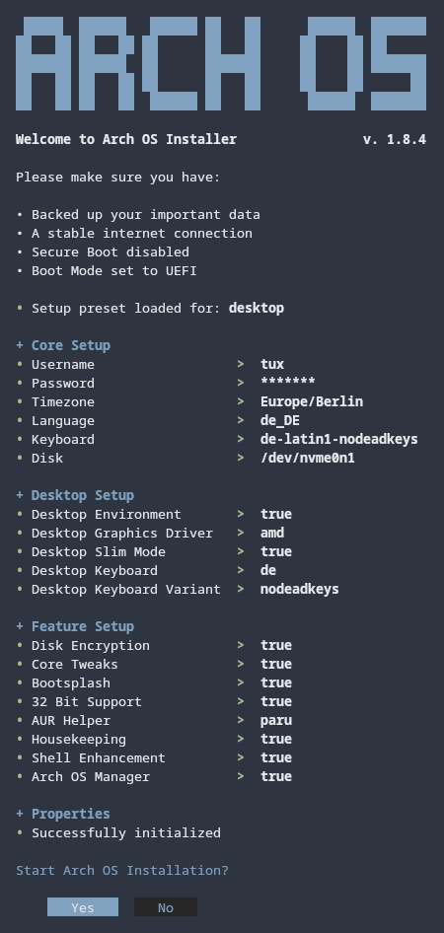This screenshot has height=933, width=444.
Task: Click the de-latin1-nodeadkeys keyboard value
Action: 339,439
